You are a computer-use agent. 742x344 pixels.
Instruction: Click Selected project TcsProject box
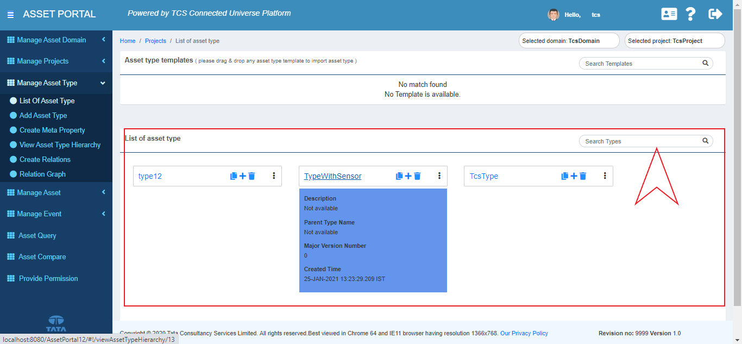pyautogui.click(x=675, y=41)
